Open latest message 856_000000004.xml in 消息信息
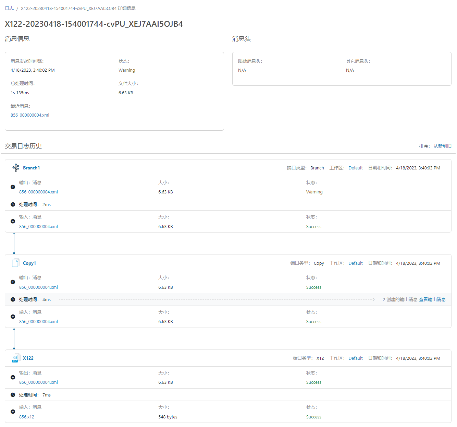457x427 pixels. [30, 115]
